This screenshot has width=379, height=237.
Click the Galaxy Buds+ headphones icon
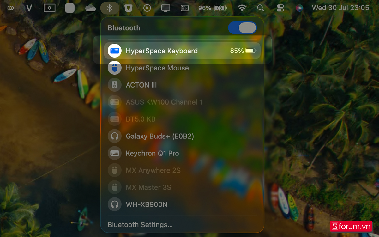(x=115, y=136)
